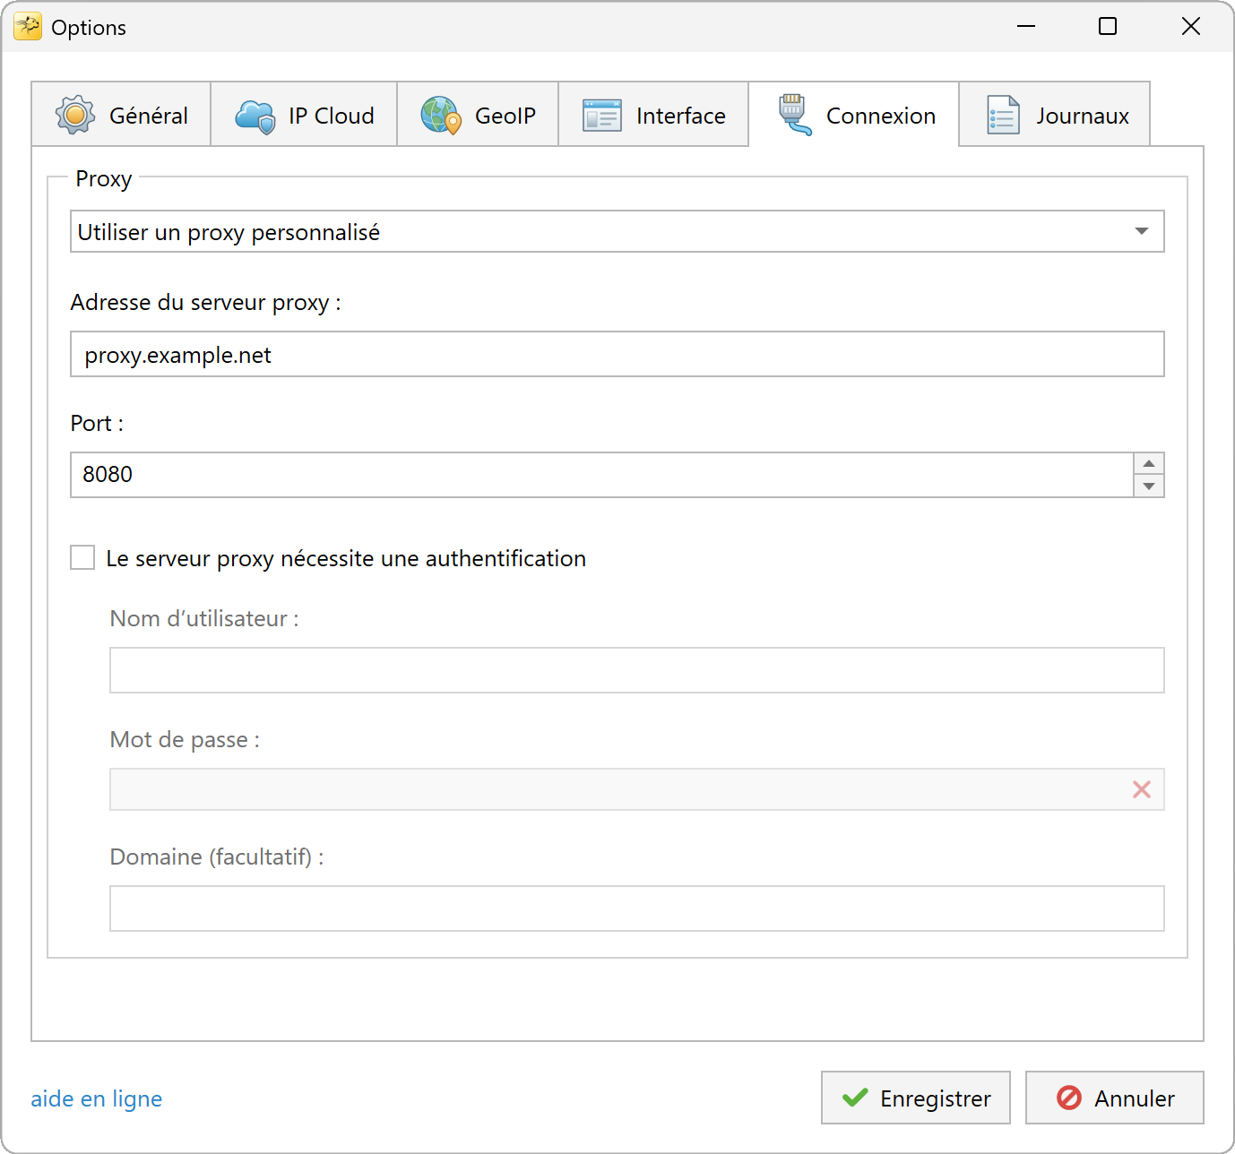1235x1154 pixels.
Task: Switch to the GeoIP tab
Action: click(478, 115)
